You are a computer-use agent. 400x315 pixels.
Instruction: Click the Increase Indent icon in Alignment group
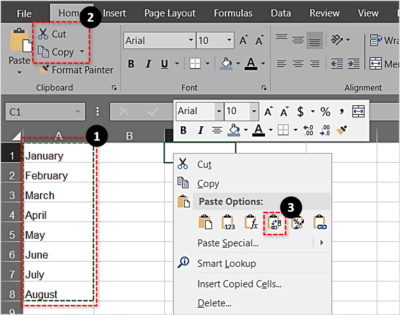tap(353, 64)
